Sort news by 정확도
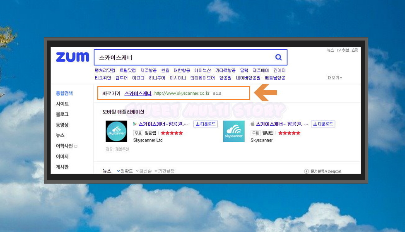 coord(125,171)
